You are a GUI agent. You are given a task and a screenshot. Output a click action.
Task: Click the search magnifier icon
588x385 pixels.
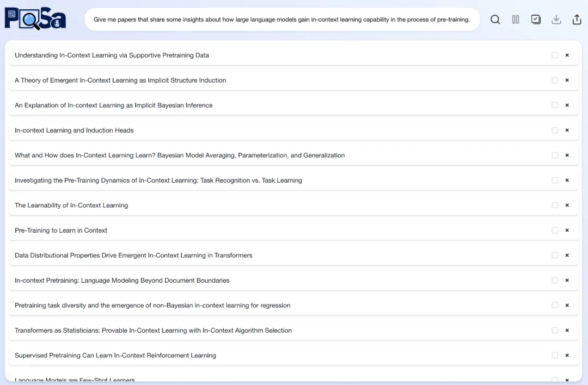click(495, 20)
